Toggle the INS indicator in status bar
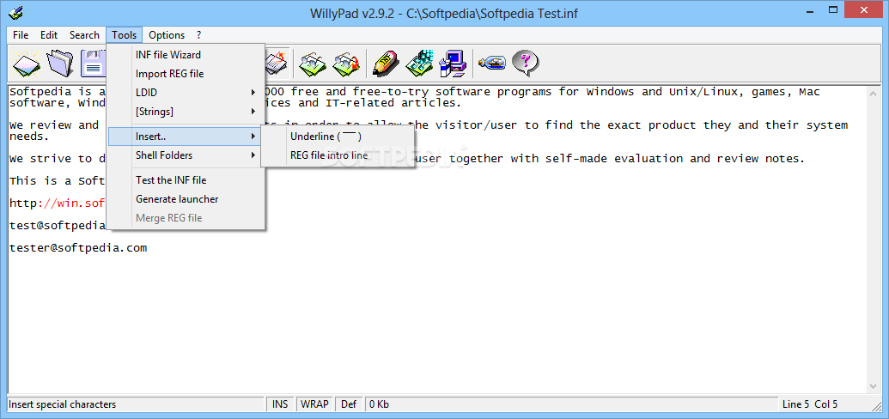This screenshot has width=889, height=419. (x=280, y=404)
